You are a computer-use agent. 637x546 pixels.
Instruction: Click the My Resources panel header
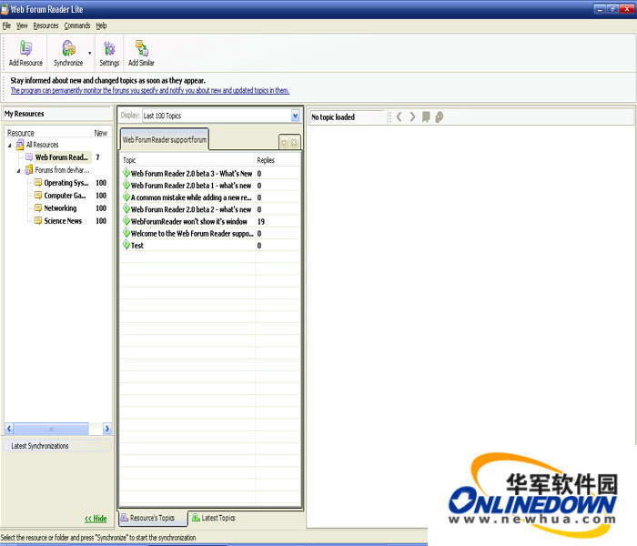[56, 114]
